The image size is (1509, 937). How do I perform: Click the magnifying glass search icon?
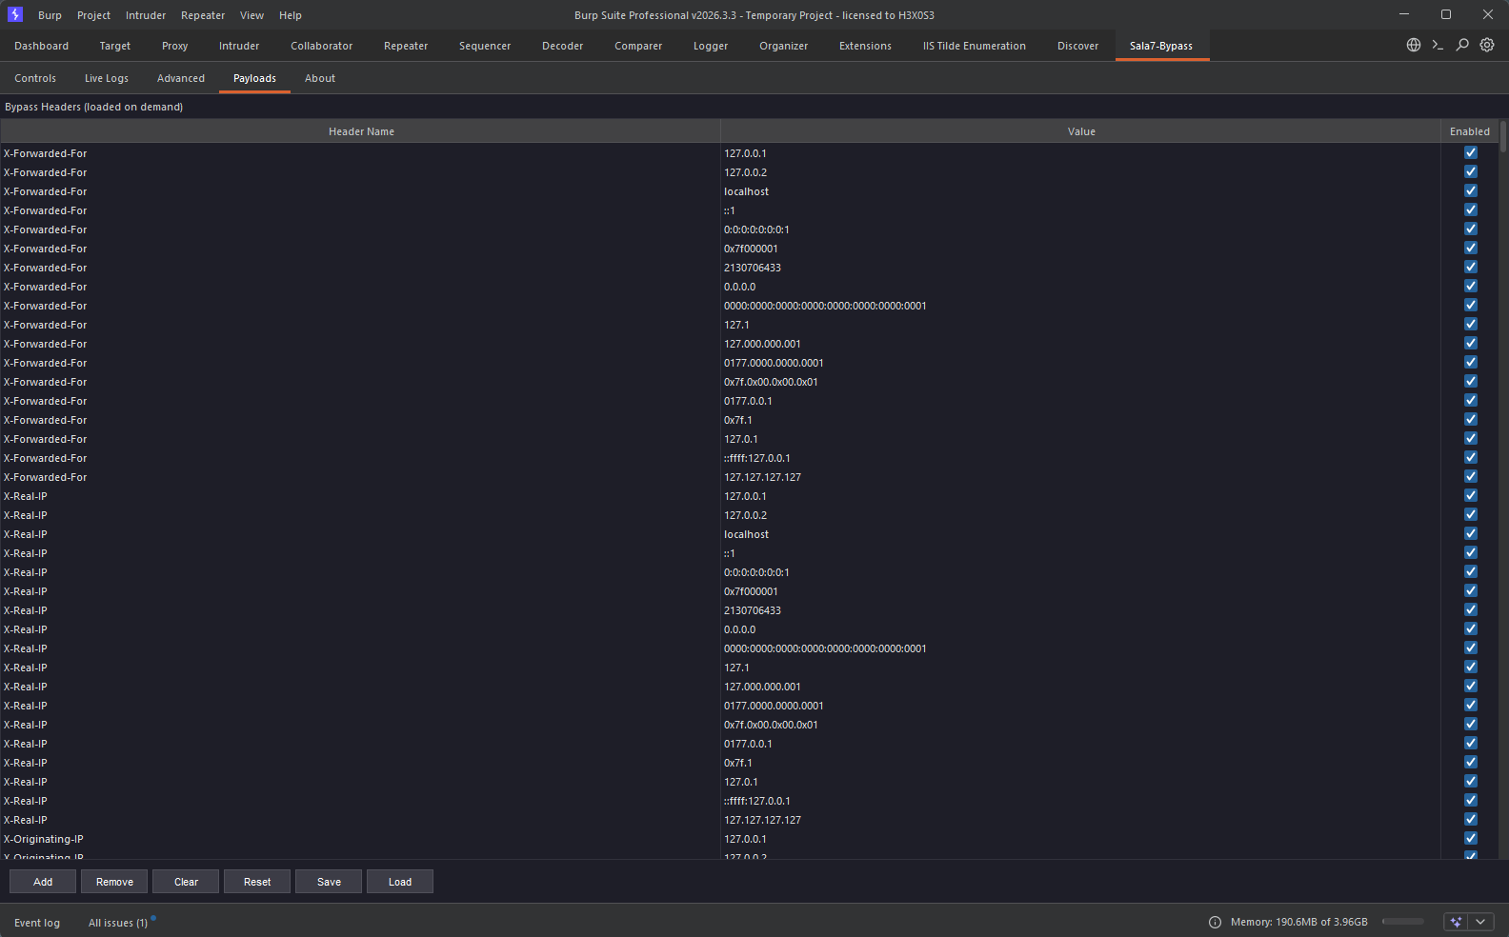coord(1462,45)
